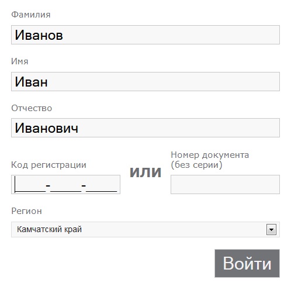Click the Номер документа (без серии) label

click(210, 160)
